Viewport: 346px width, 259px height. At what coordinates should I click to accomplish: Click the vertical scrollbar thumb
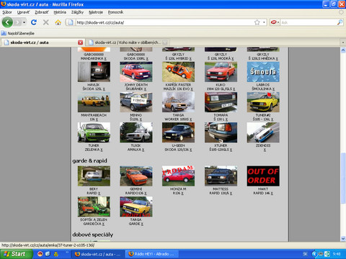click(x=343, y=178)
